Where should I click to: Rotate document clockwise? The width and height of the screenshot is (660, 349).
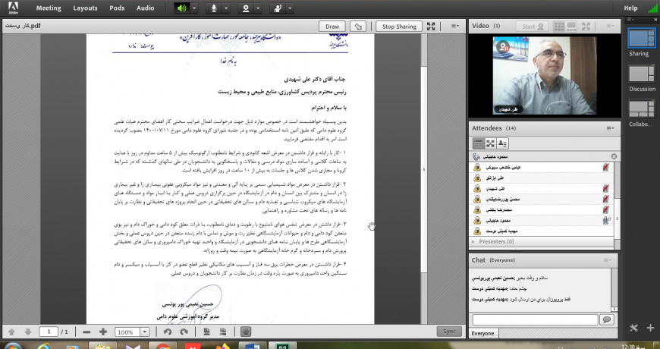[184, 332]
